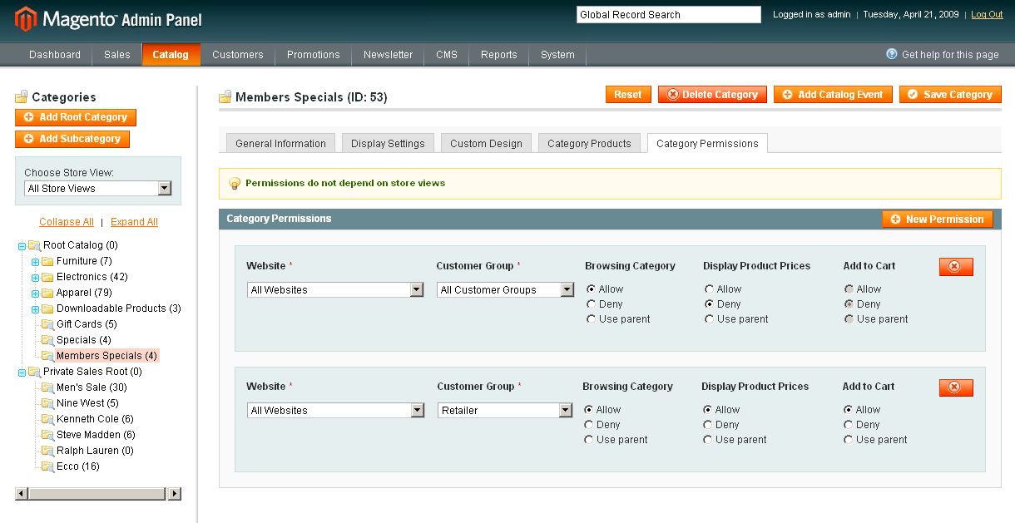Click the Private Sales Root folder icon

click(34, 372)
